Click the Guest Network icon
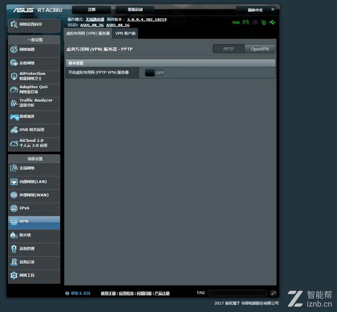 (14, 63)
